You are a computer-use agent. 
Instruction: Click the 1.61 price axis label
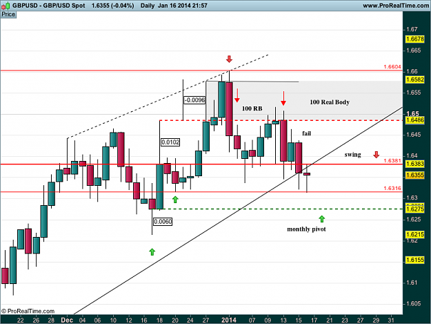point(412,283)
